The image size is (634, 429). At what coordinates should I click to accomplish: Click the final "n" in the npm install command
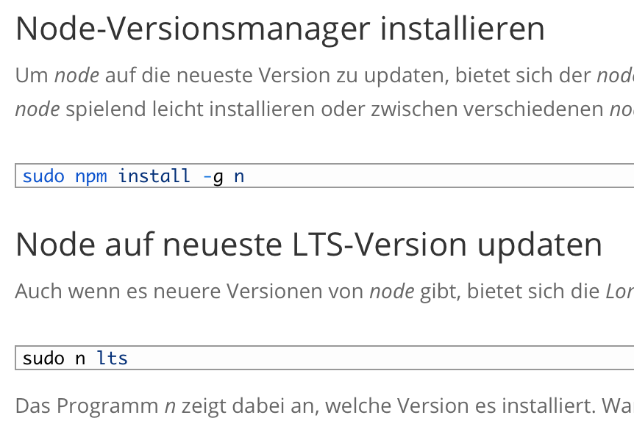(239, 177)
